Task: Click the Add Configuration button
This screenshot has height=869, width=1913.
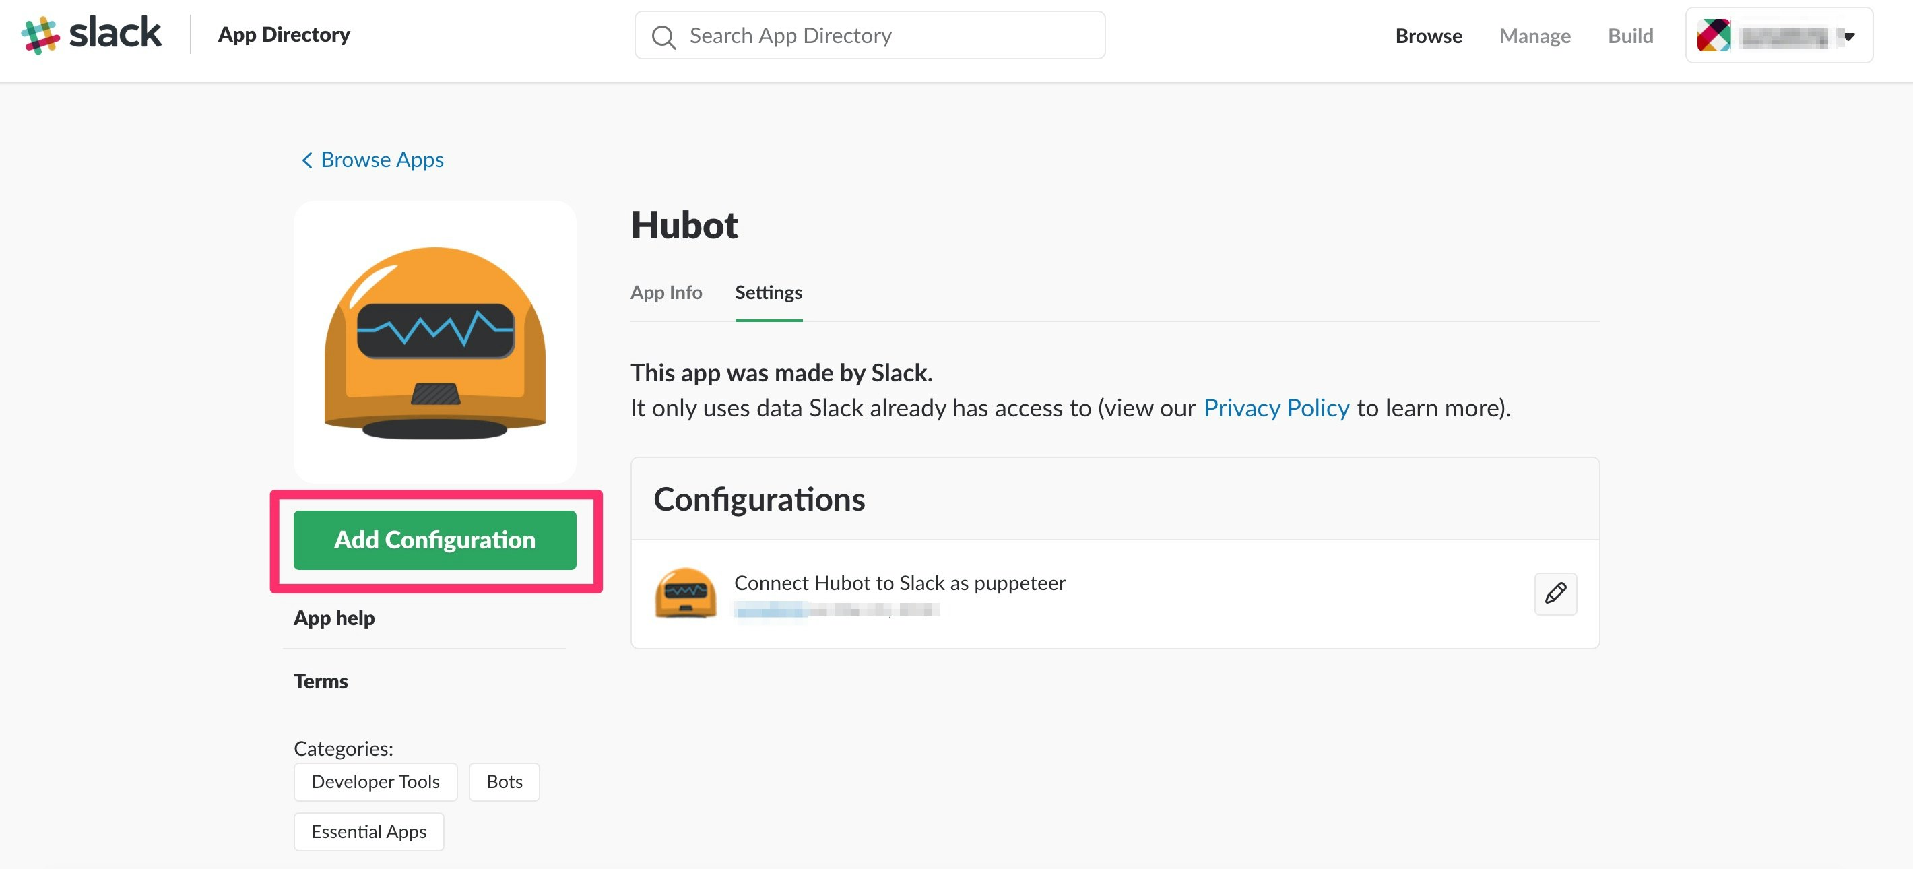Action: click(435, 540)
